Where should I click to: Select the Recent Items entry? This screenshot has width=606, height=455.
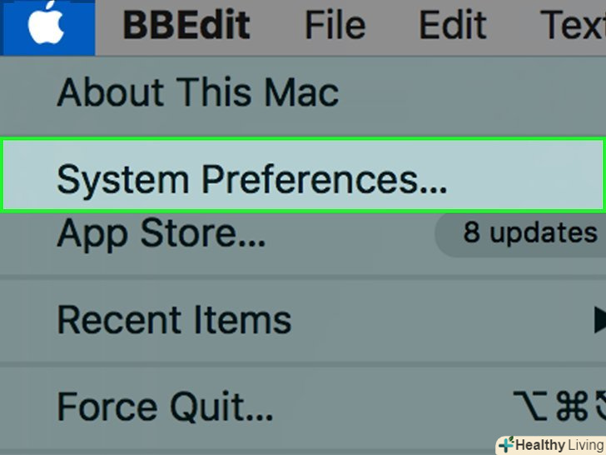174,319
